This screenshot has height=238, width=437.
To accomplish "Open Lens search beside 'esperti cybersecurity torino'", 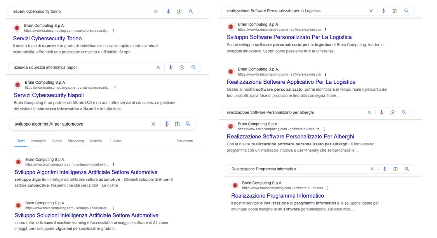I will click(x=179, y=12).
